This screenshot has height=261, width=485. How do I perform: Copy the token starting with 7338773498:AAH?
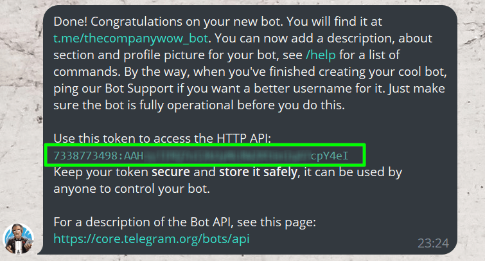(201, 156)
